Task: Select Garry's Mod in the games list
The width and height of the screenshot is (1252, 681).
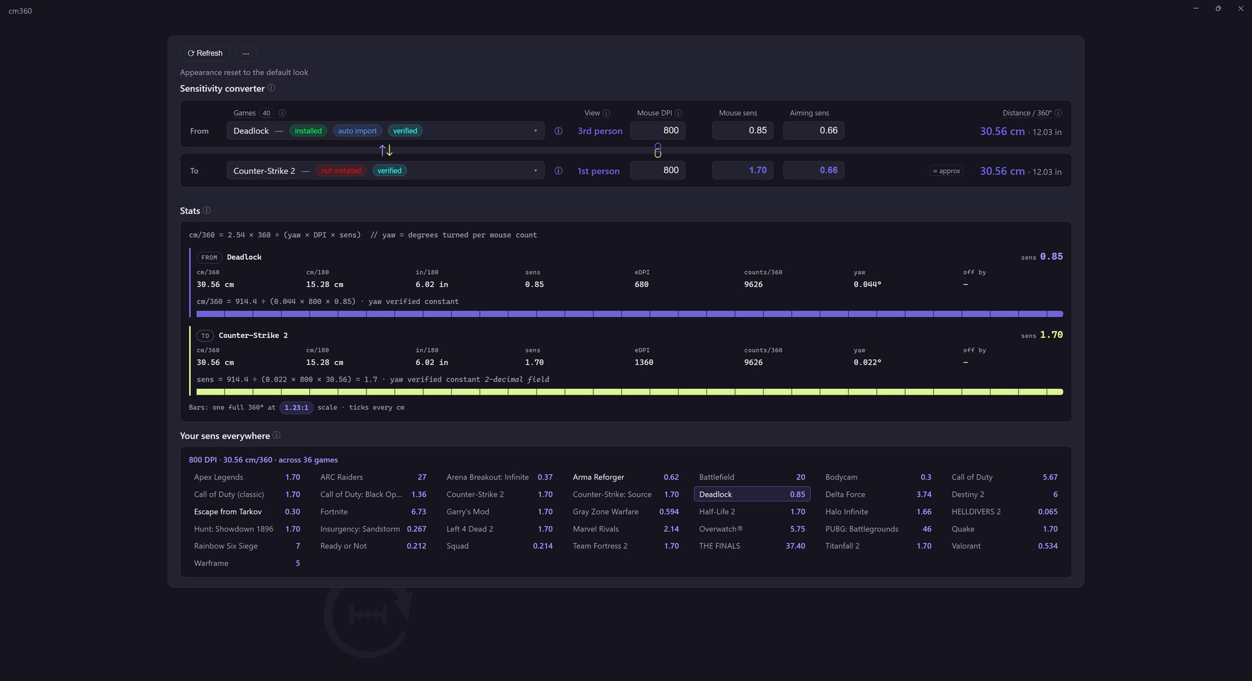Action: 499,512
